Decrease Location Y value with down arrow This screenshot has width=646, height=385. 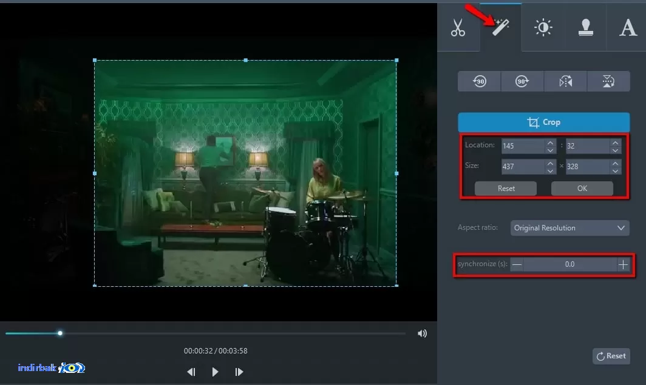click(616, 150)
